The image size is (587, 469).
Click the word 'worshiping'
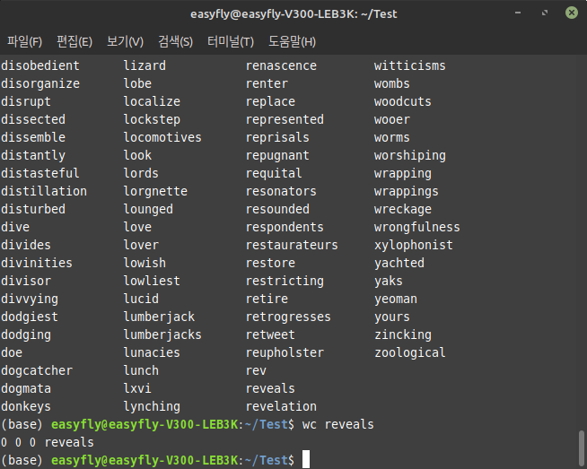[x=410, y=155]
